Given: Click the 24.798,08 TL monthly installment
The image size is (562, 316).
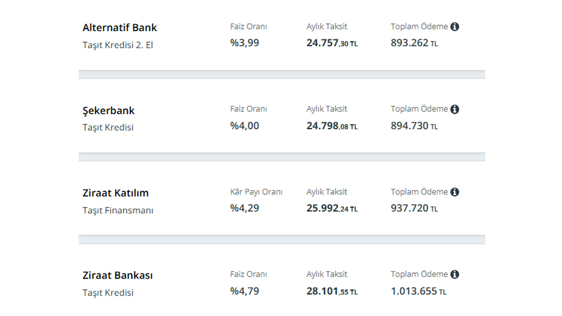Looking at the screenshot, I should coord(332,126).
